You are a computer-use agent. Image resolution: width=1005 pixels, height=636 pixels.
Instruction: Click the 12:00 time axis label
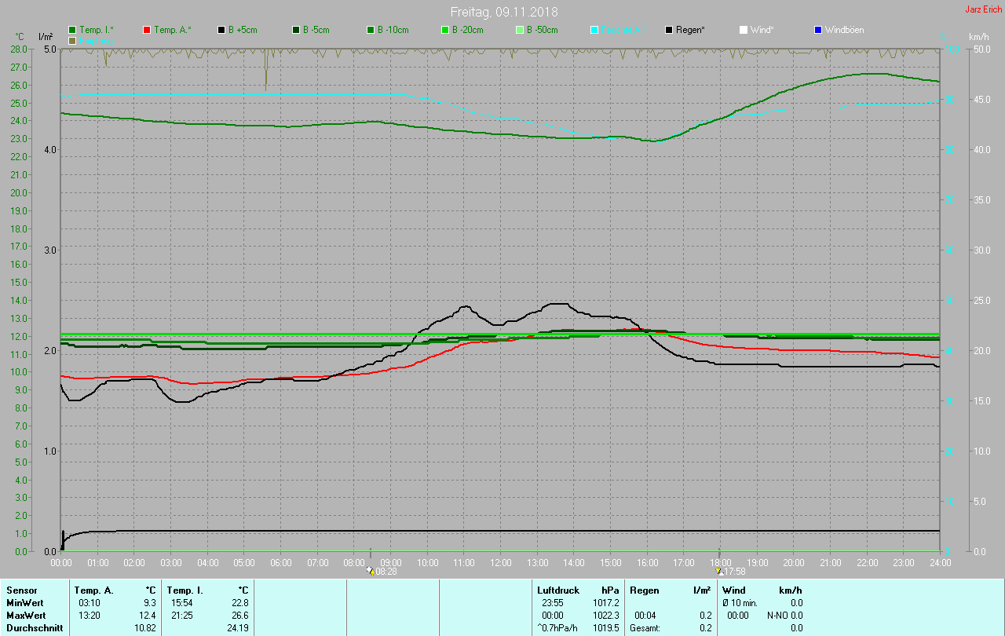click(501, 563)
